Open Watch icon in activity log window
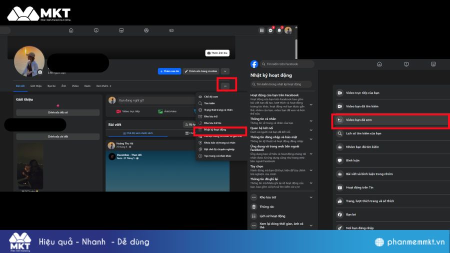The image size is (450, 253). (406, 64)
